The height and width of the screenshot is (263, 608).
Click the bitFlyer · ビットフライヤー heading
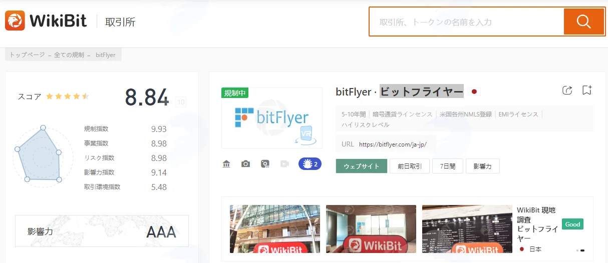point(400,91)
